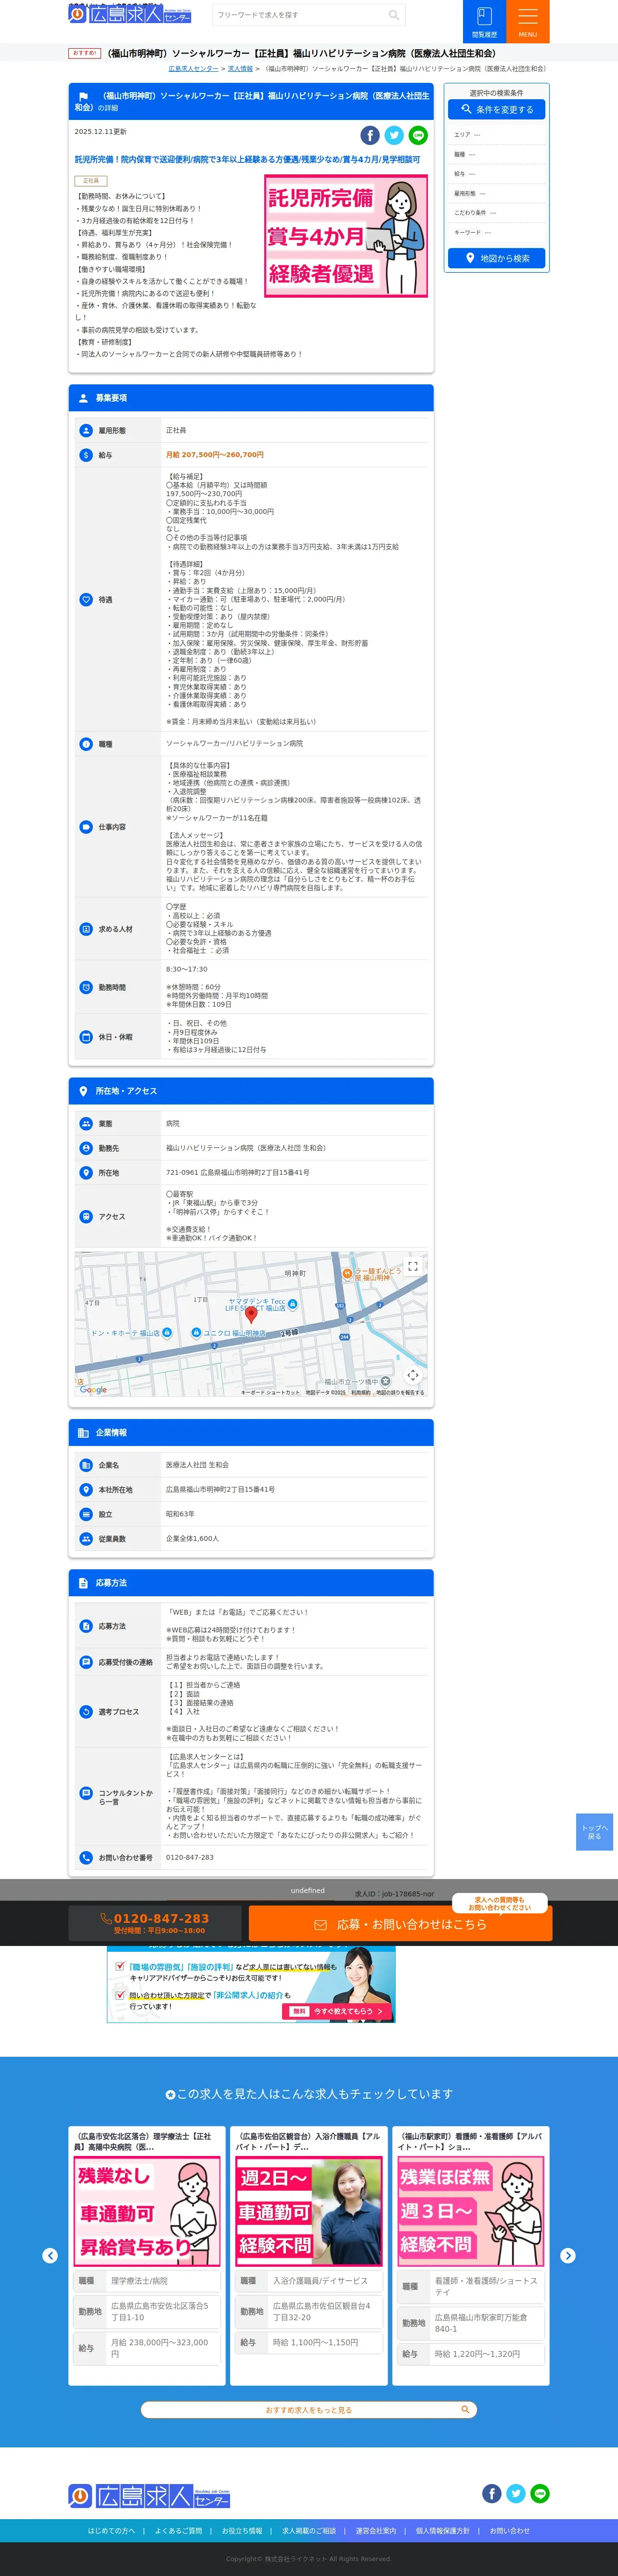The width and height of the screenshot is (618, 2576).
Task: Click the map pan/camera control
Action: click(412, 1376)
